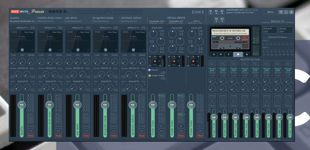The image size is (310, 150).
Task: Toggle recorder B3 bus assignment
Action: tap(256, 54)
